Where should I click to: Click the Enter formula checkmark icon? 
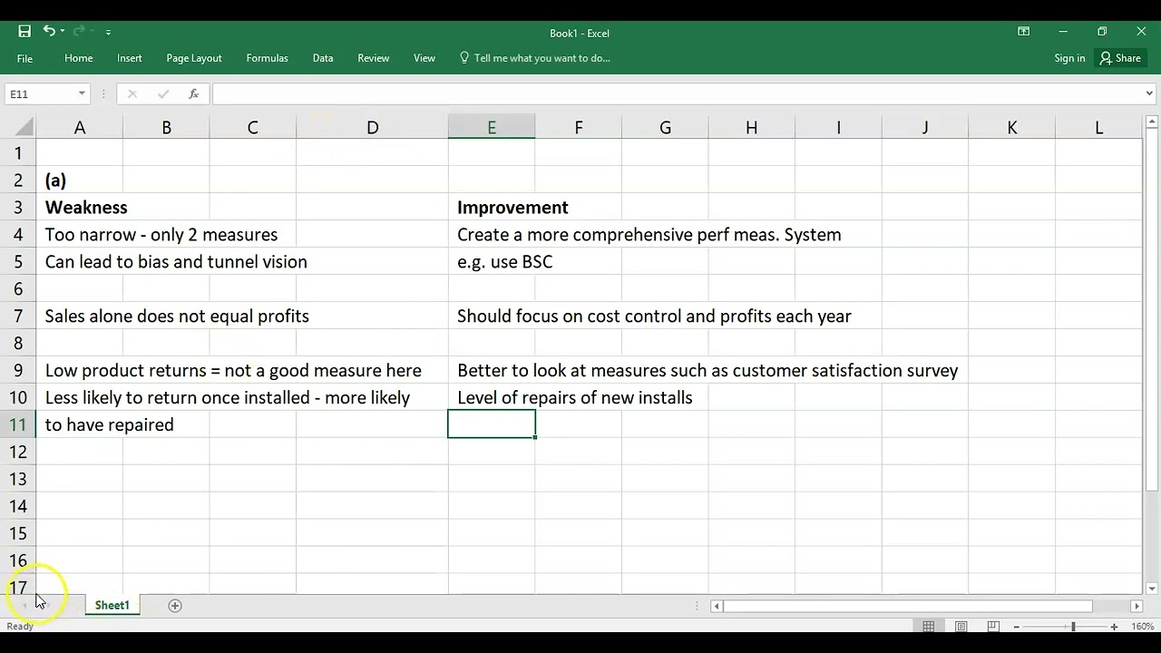coord(163,93)
